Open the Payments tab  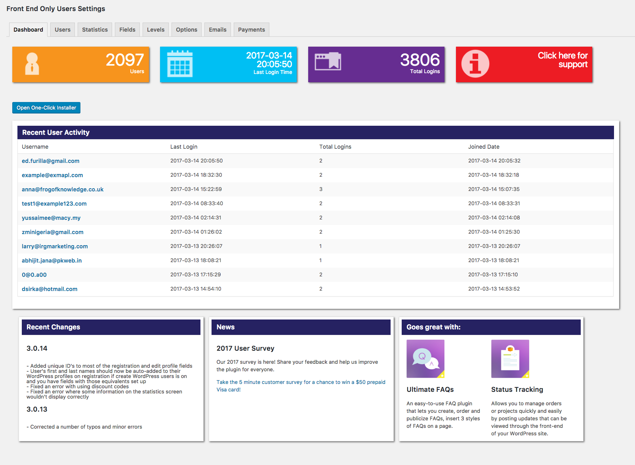(x=251, y=29)
